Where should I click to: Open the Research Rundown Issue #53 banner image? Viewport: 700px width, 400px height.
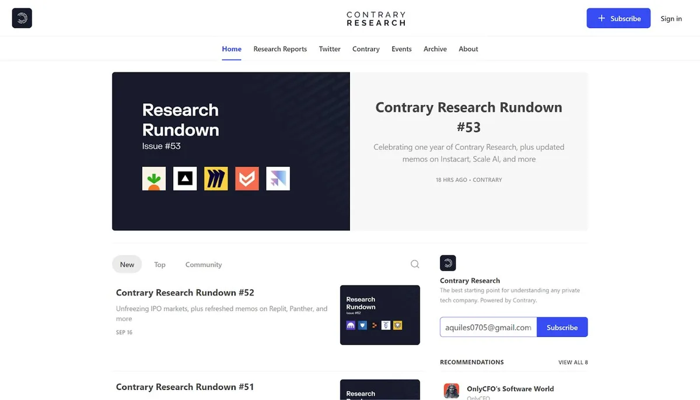pos(231,151)
